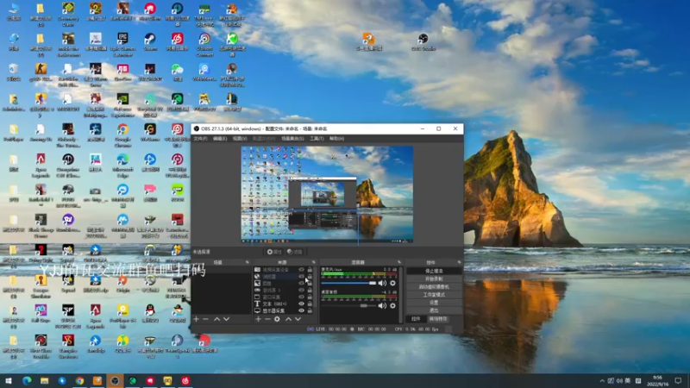The height and width of the screenshot is (388, 690).
Task: Open OBS Settings from the Controls dock
Action: pos(434,303)
